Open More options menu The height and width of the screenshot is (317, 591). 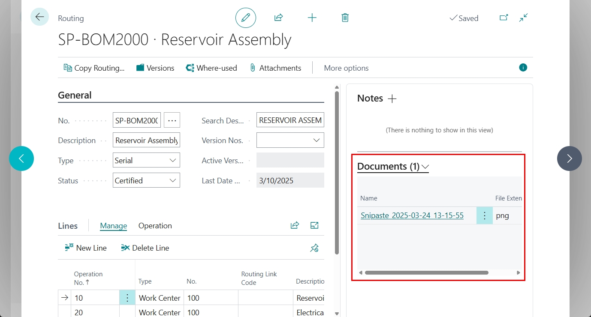click(346, 68)
